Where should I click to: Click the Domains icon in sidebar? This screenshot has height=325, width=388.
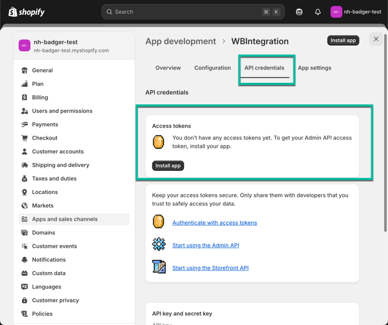pos(24,233)
